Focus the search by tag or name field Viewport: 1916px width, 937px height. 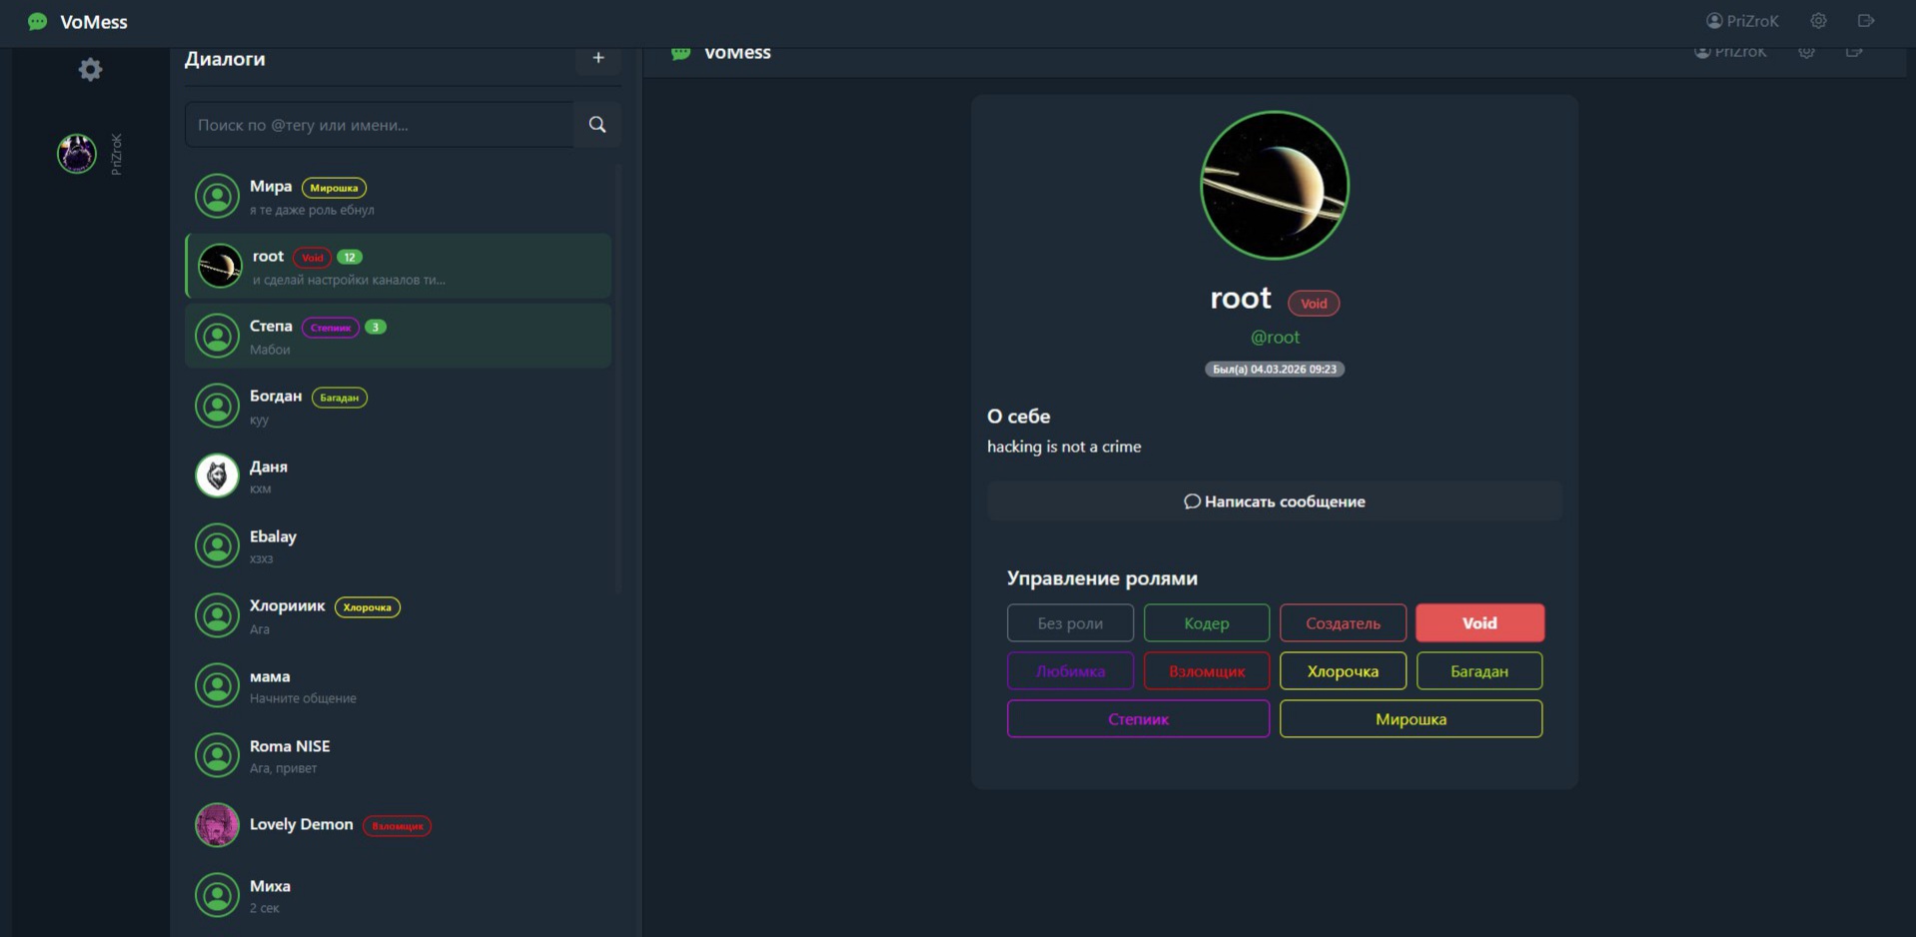pos(380,125)
